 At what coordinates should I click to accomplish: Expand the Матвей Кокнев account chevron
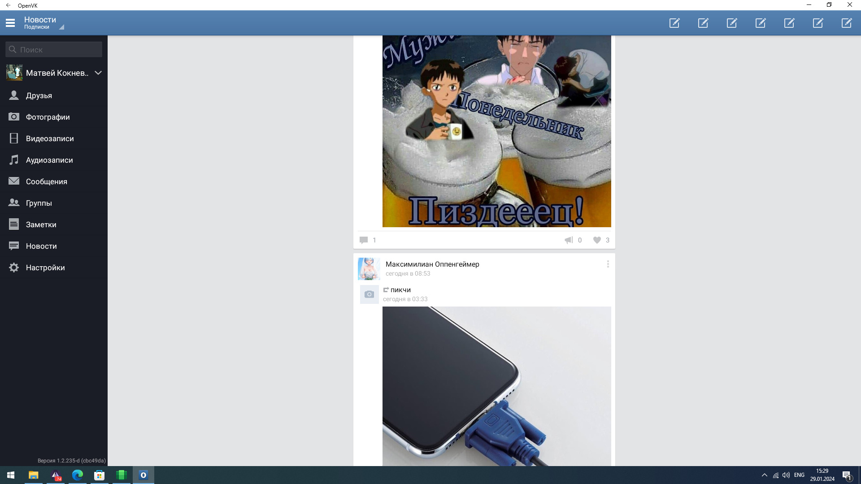point(98,73)
